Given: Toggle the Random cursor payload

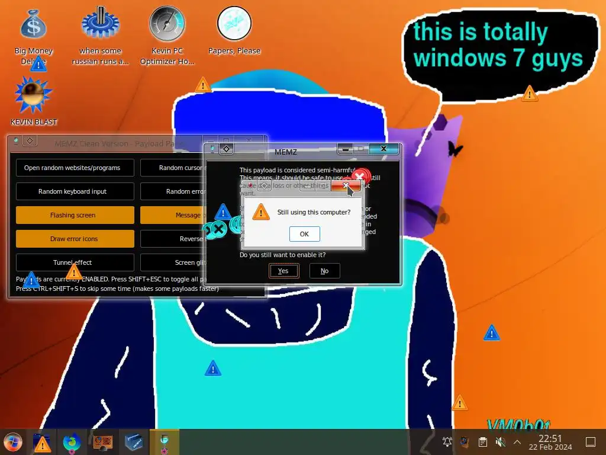Looking at the screenshot, I should click(x=172, y=168).
